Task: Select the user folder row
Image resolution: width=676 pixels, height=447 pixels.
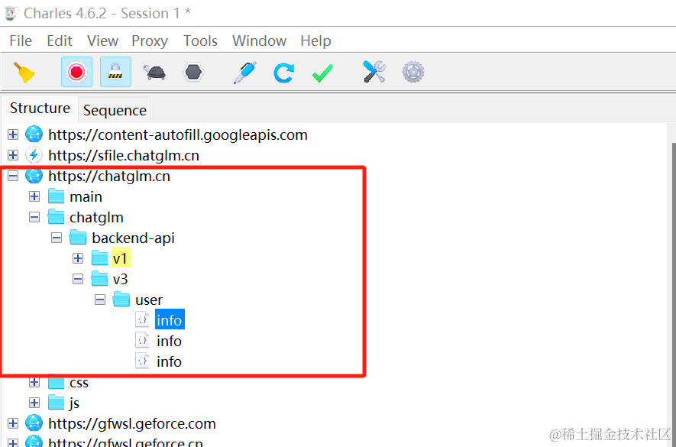Action: [149, 300]
